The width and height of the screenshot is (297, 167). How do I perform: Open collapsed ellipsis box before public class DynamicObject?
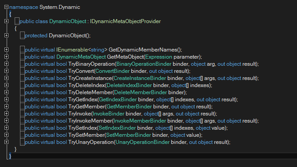[x=17, y=21]
